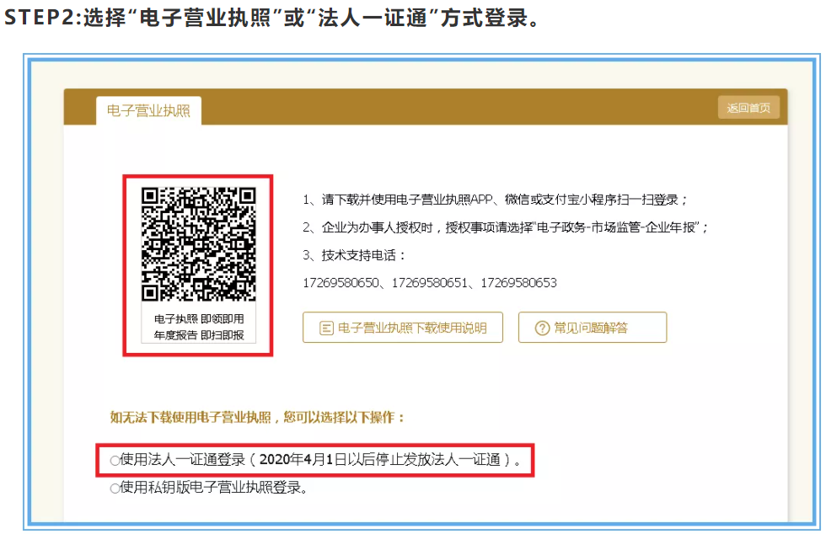This screenshot has height=534, width=826.
Task: Click the 返回首页 button
Action: coord(748,108)
